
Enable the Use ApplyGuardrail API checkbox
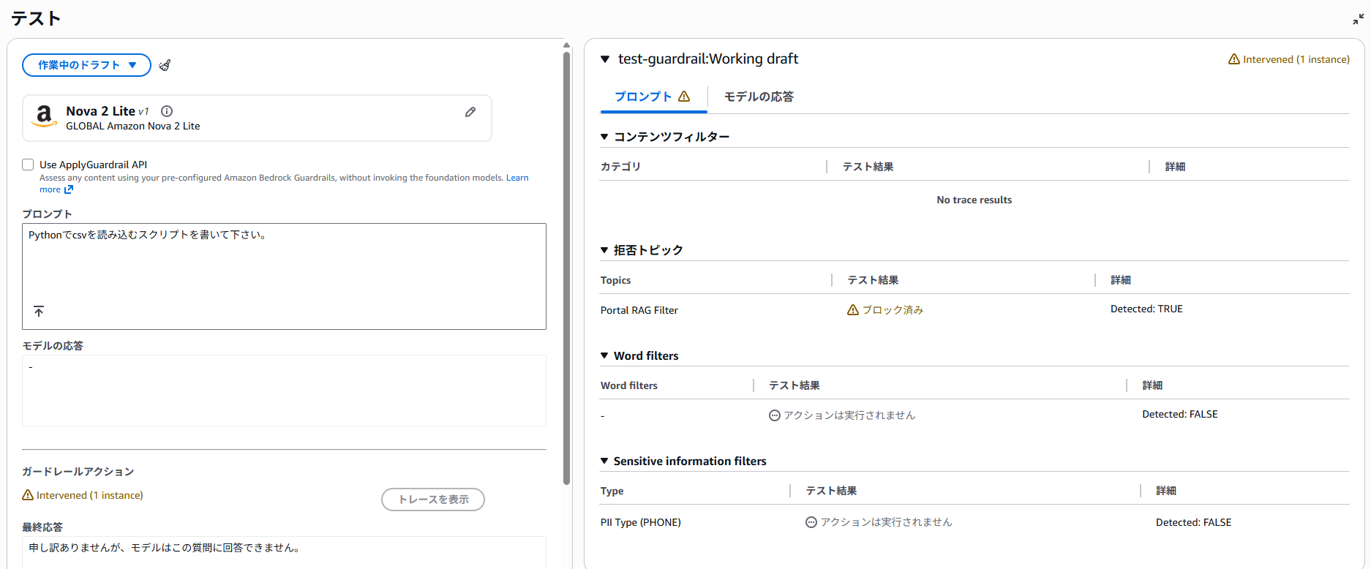28,165
